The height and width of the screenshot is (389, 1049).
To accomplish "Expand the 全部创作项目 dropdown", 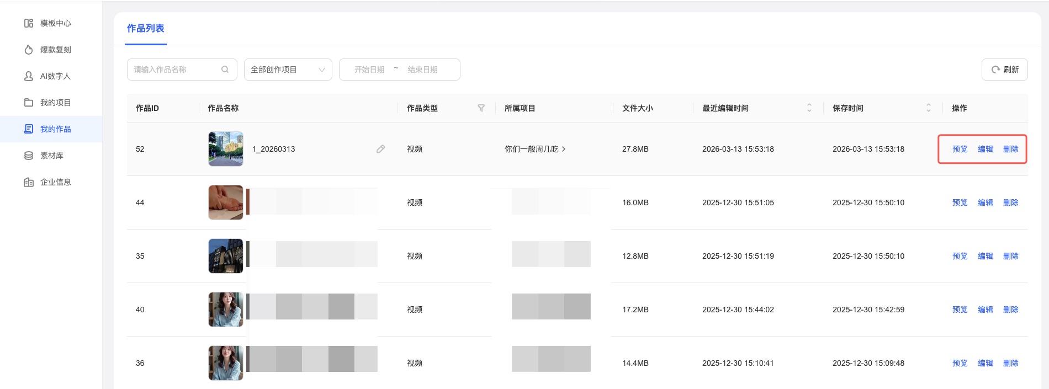I will 288,70.
